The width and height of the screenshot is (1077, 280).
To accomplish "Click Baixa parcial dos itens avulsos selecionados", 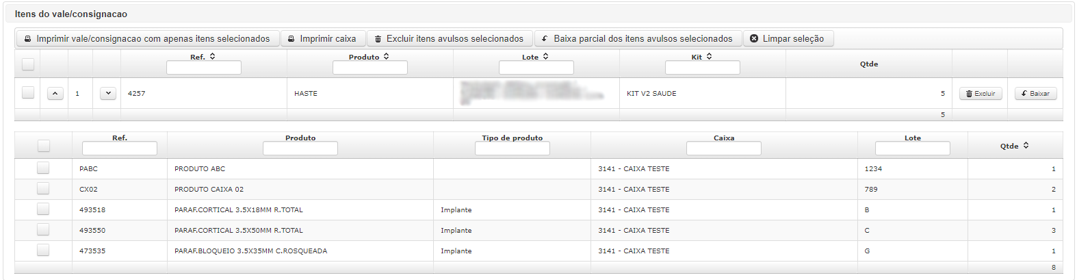I will pyautogui.click(x=638, y=39).
